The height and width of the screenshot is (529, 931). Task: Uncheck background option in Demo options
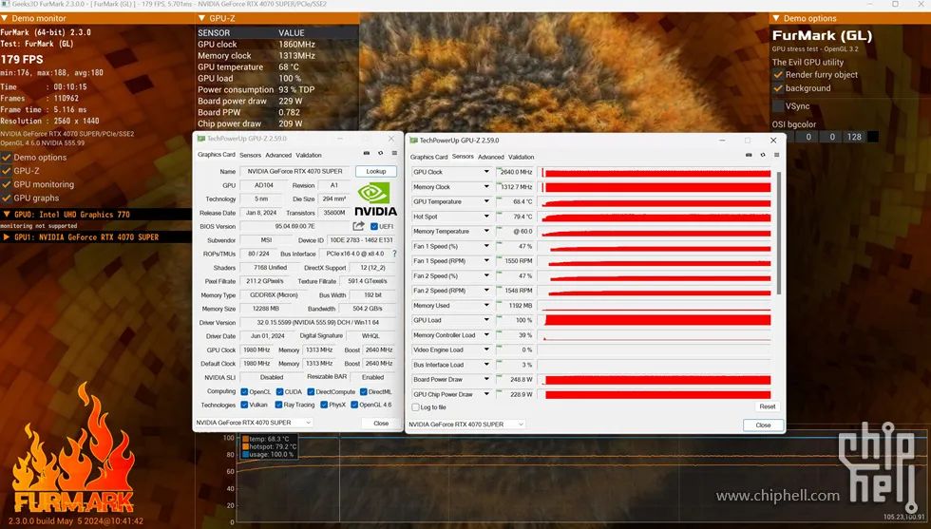point(778,88)
